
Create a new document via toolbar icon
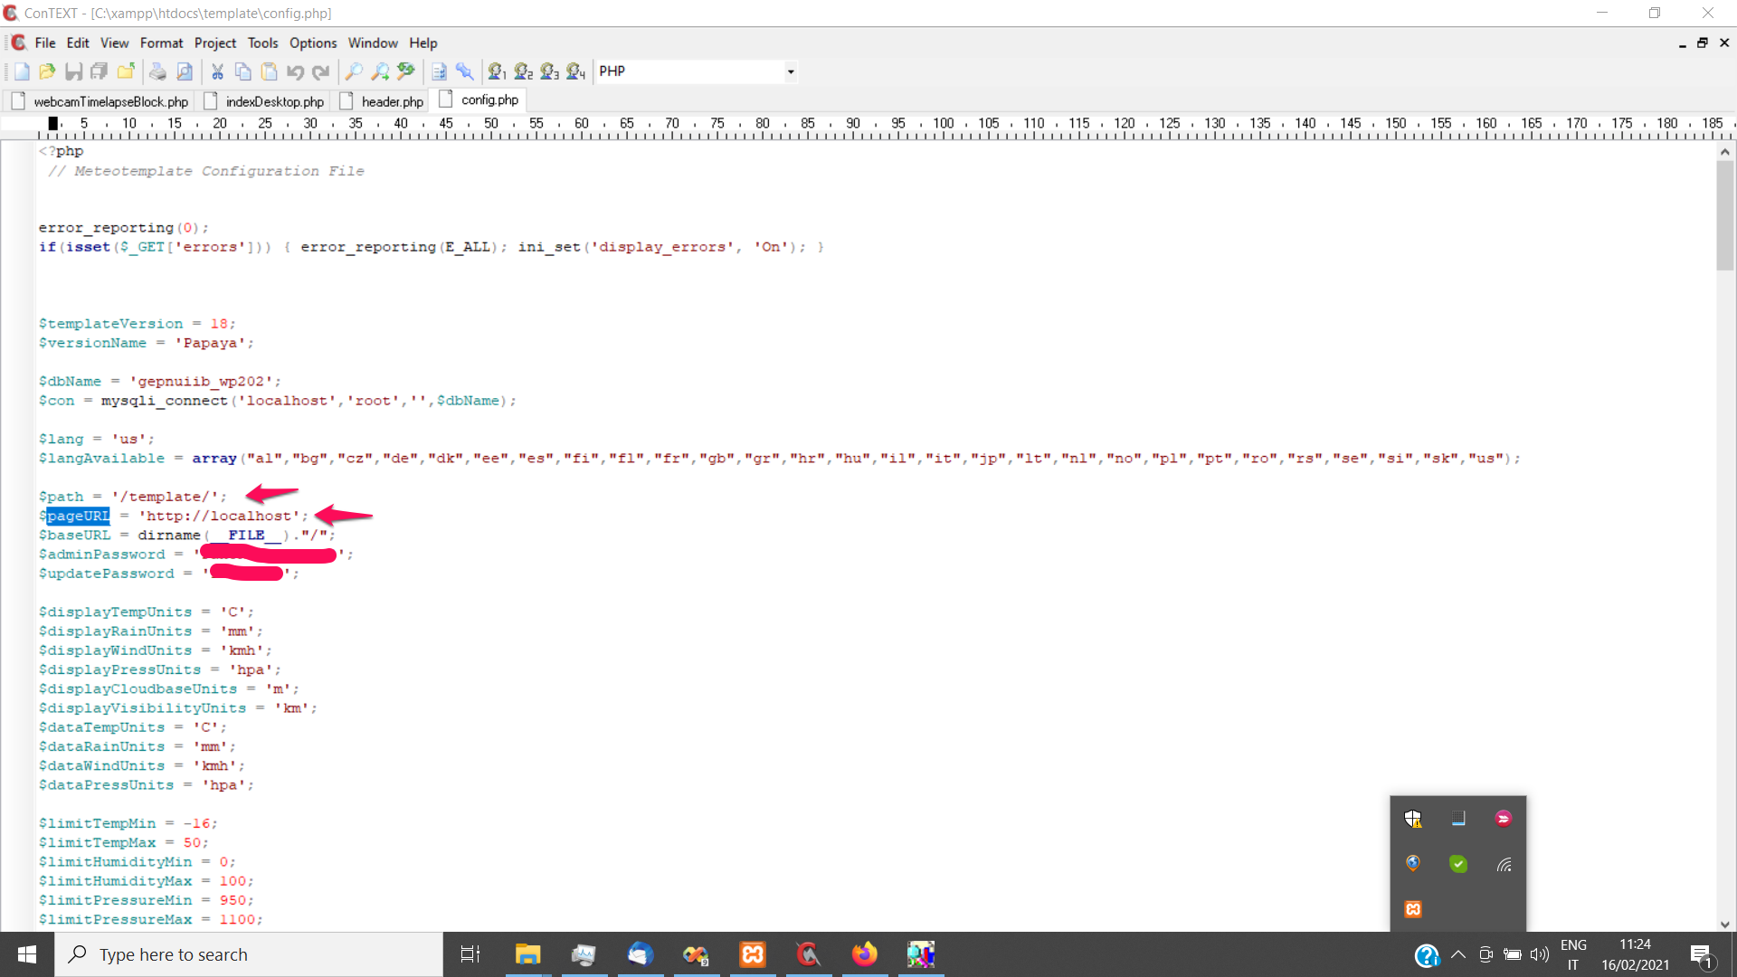click(20, 71)
